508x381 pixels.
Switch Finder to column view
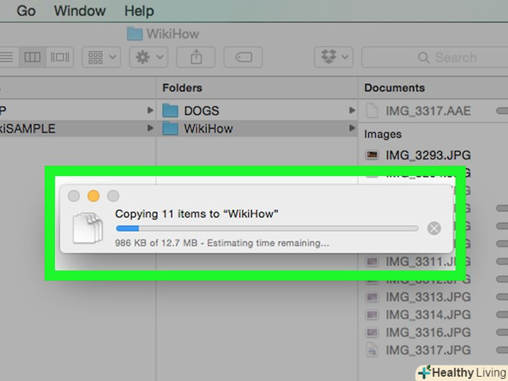click(x=32, y=57)
